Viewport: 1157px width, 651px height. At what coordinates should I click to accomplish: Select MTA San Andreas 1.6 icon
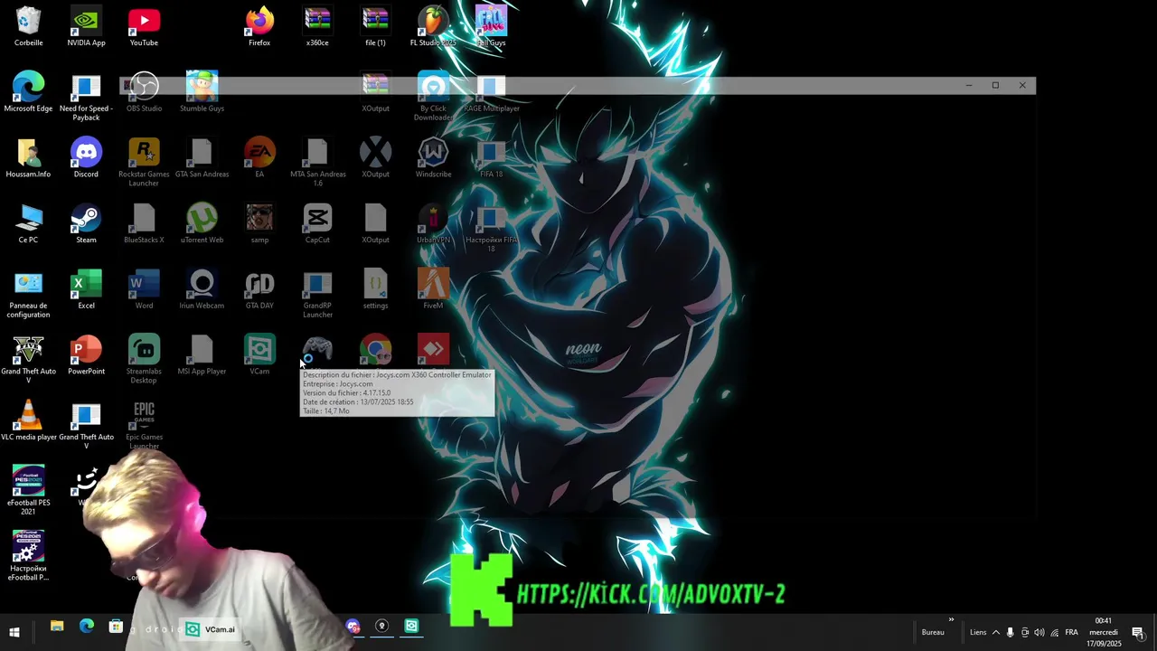pos(317,163)
